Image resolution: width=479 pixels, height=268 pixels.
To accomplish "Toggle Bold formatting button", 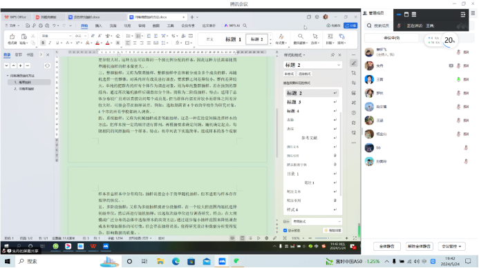I will (43, 43).
